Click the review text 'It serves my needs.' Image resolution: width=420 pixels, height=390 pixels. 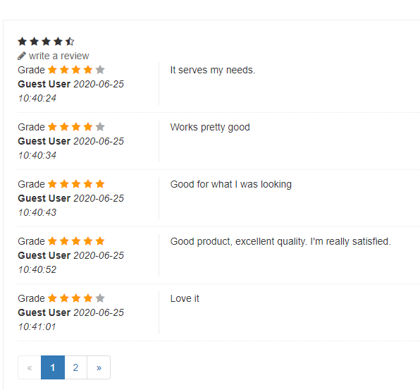(x=213, y=70)
